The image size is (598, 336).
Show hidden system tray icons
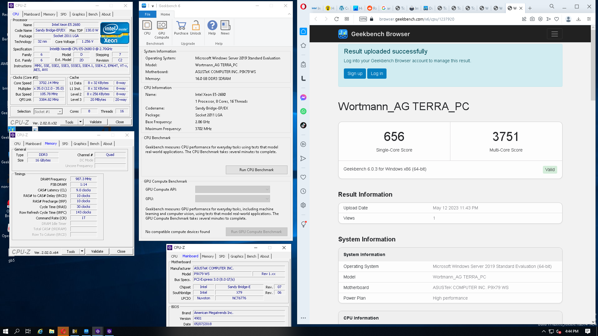click(x=544, y=331)
